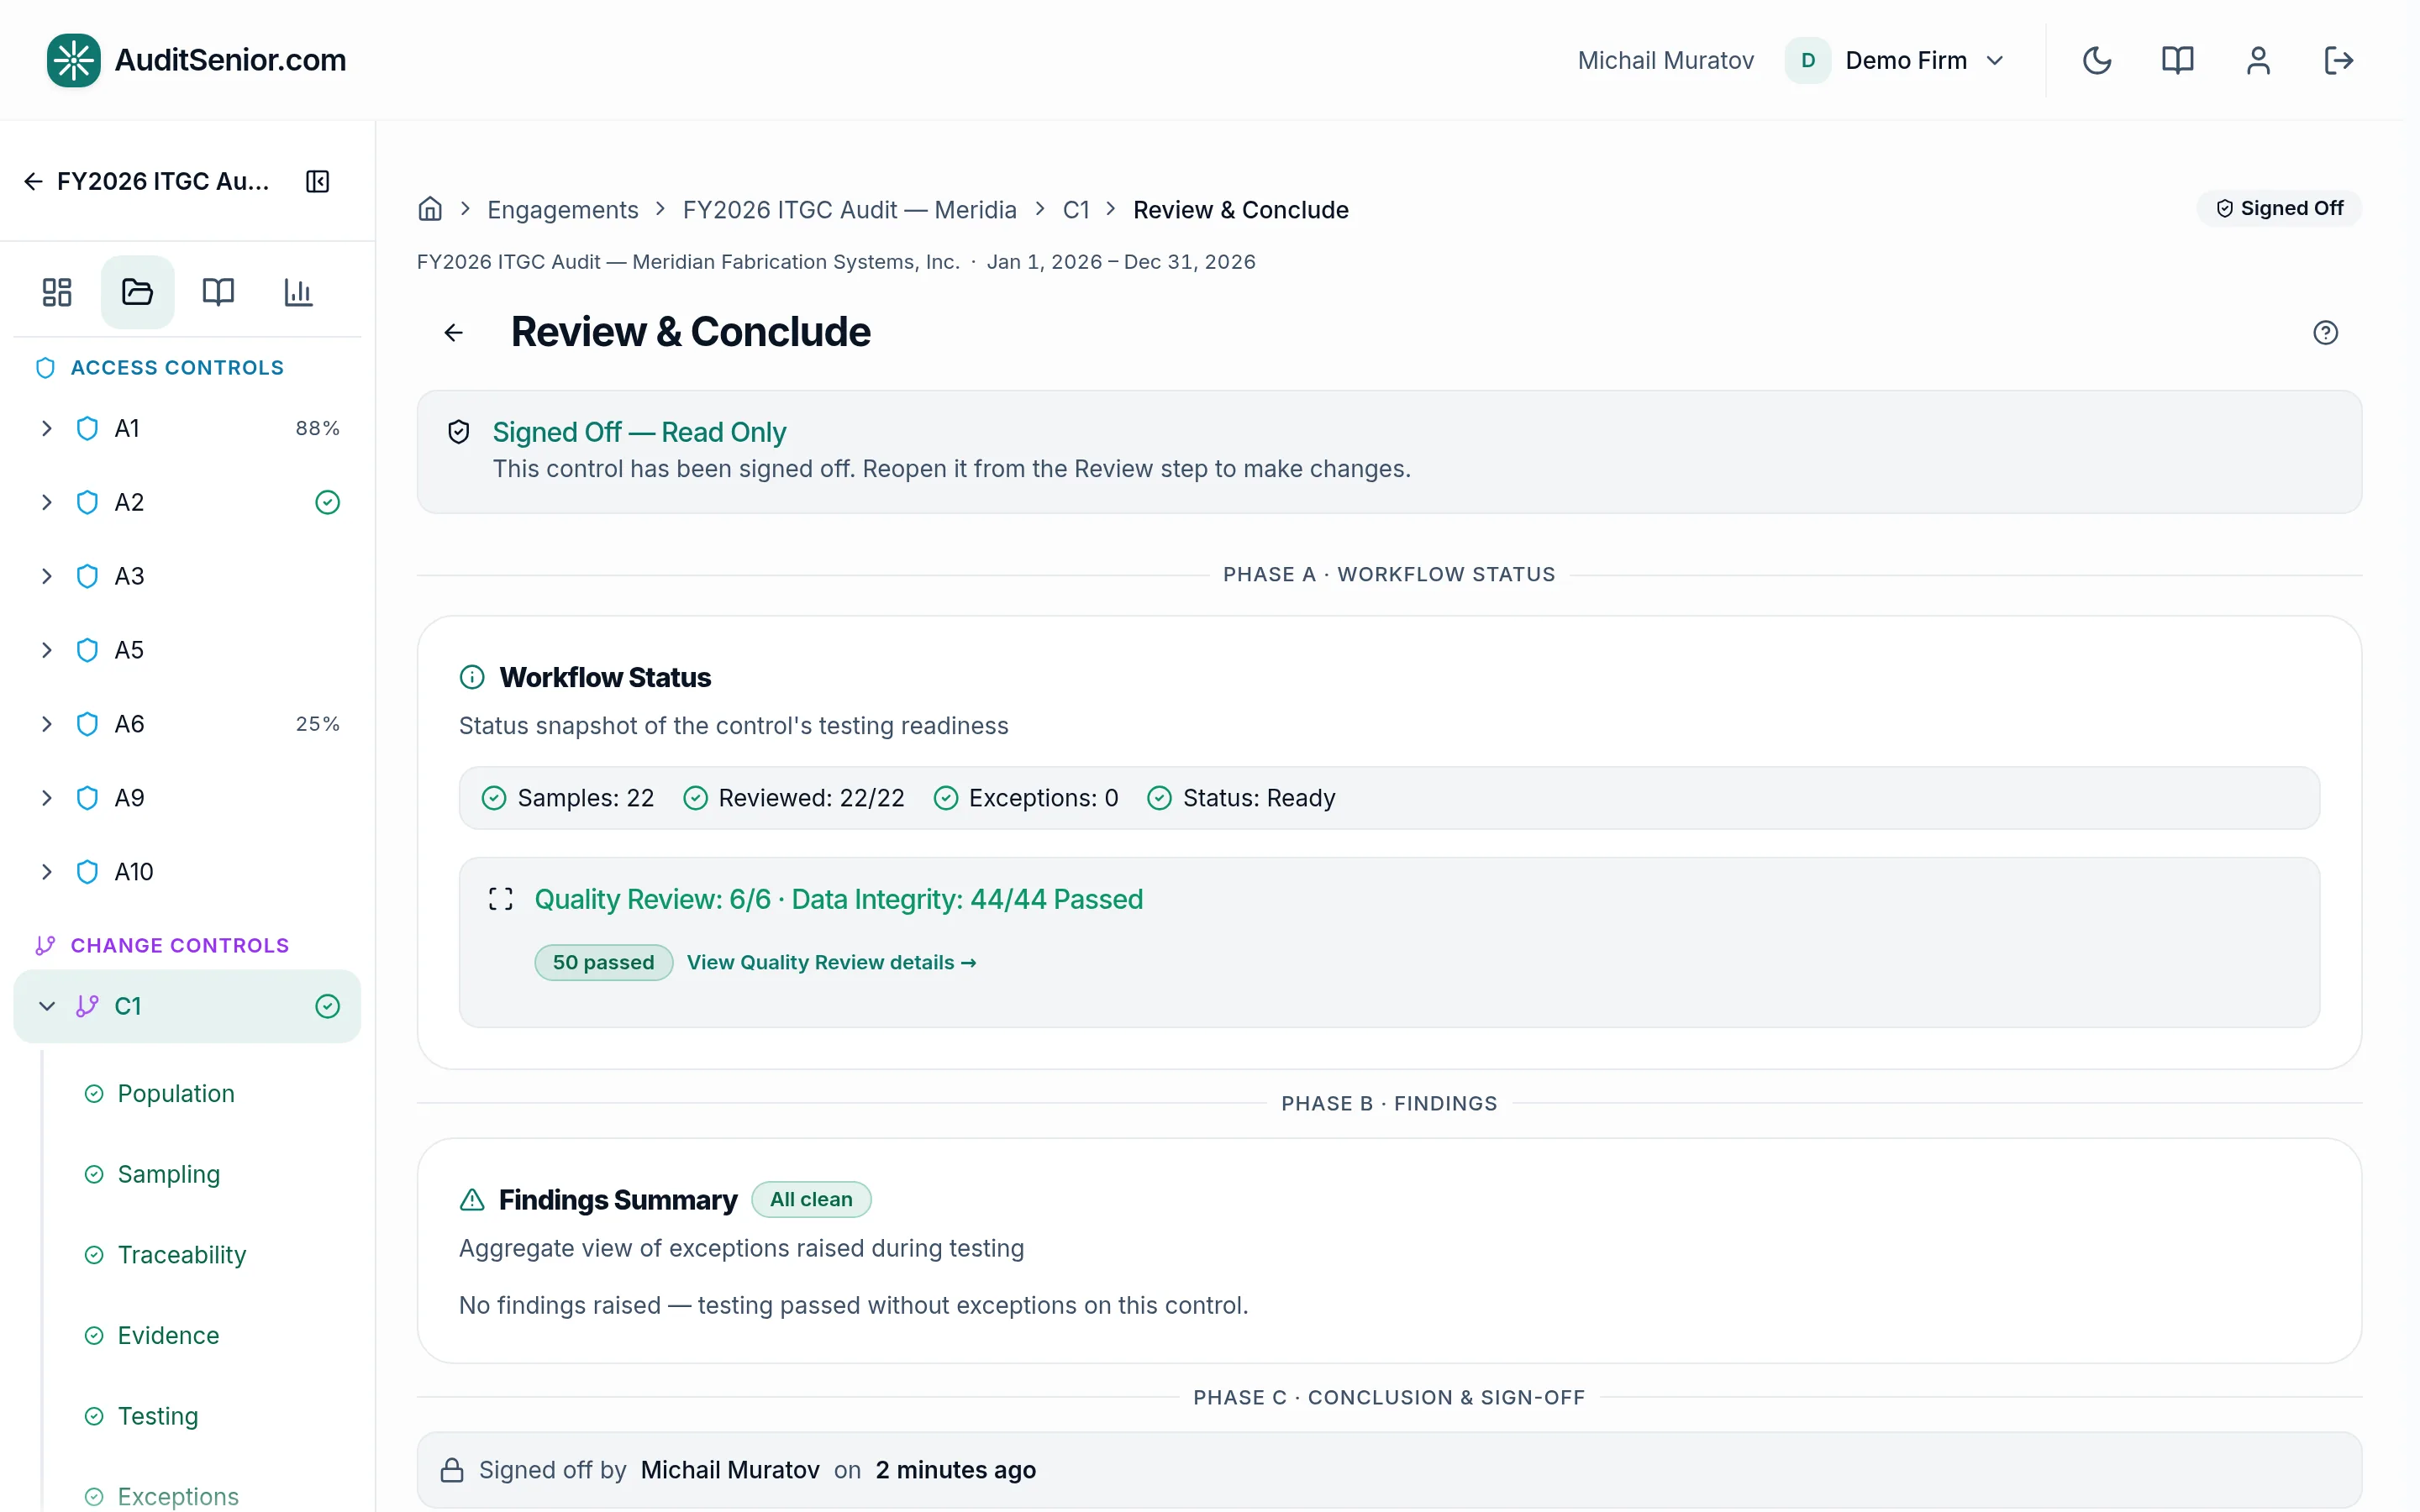Click the 88% progress on A1
Viewport: 2420px width, 1512px height.
tap(317, 428)
